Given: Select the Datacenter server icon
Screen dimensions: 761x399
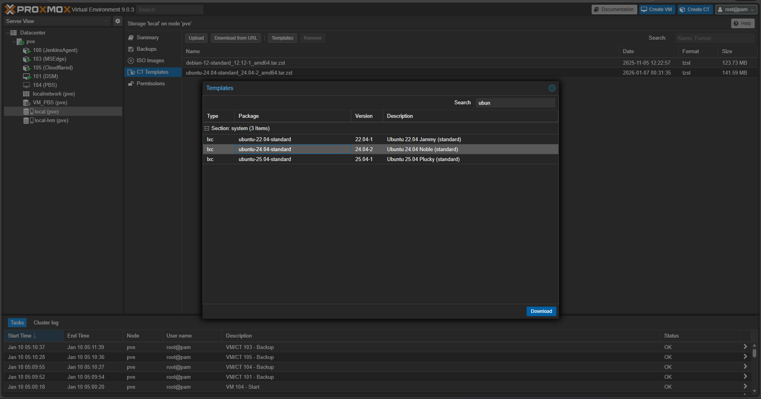Looking at the screenshot, I should 13,33.
